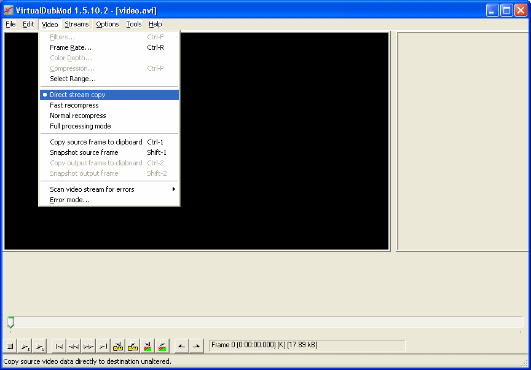531x370 pixels.
Task: Open Error mode... dialog
Action: [109, 200]
